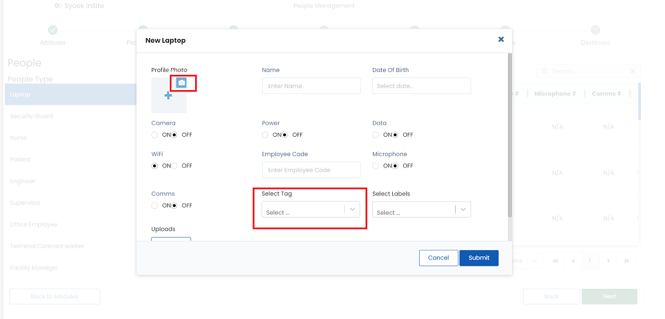Click the Cancel button
This screenshot has width=665, height=319.
438,258
